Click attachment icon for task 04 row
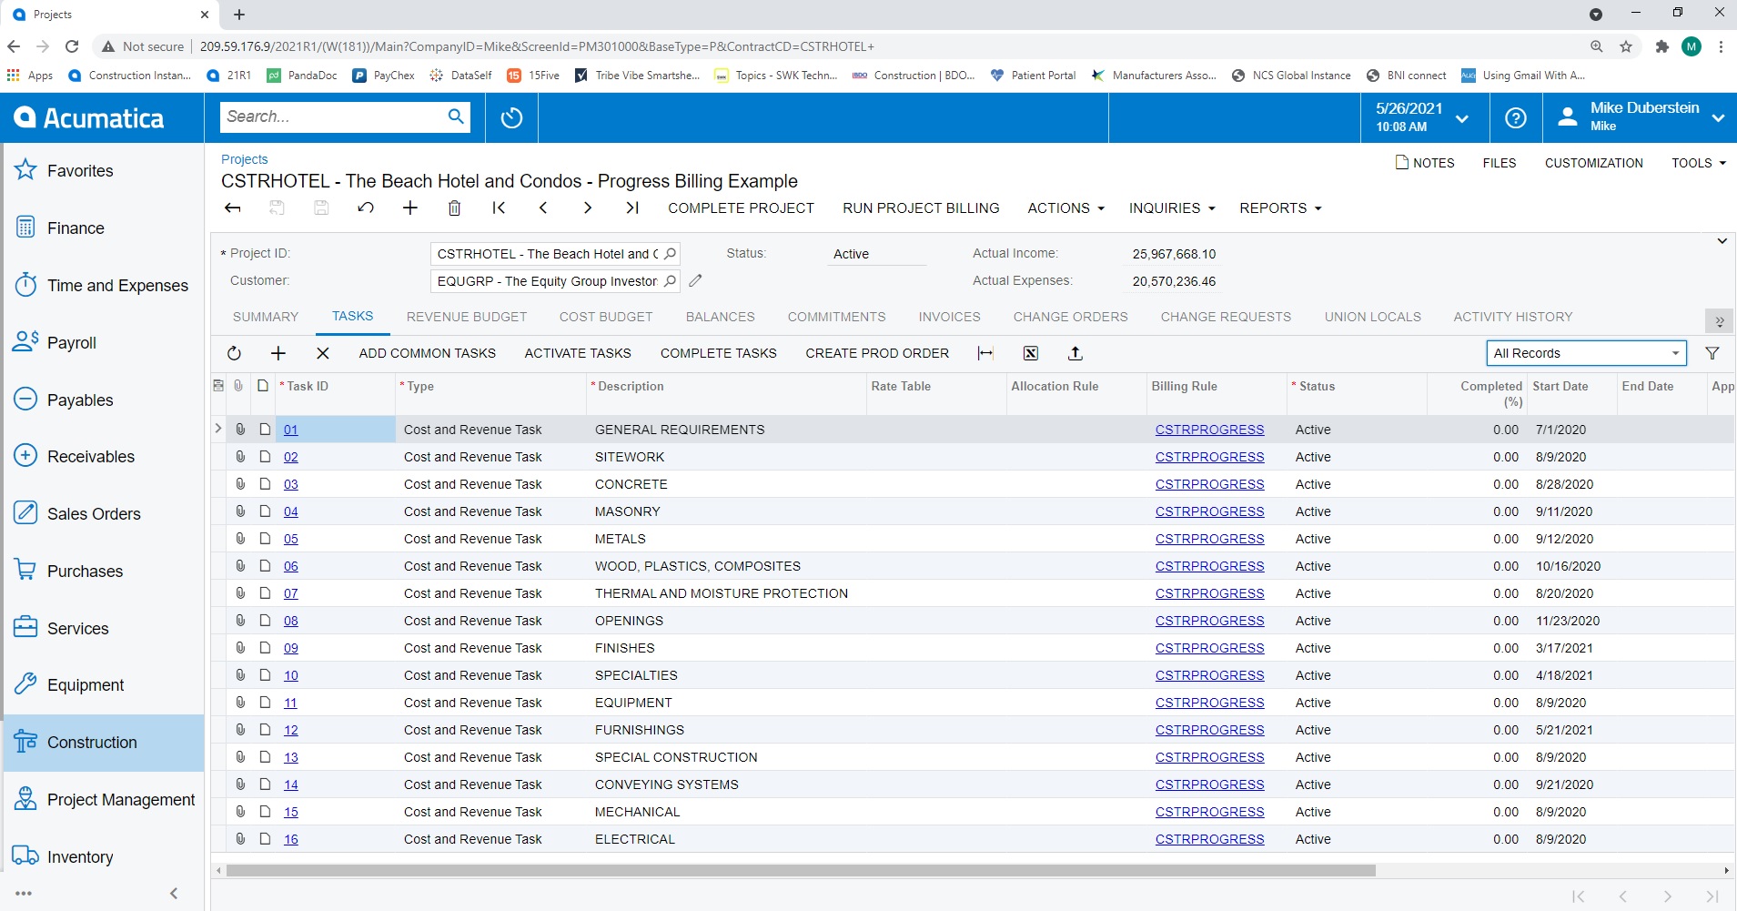1737x911 pixels. click(240, 511)
